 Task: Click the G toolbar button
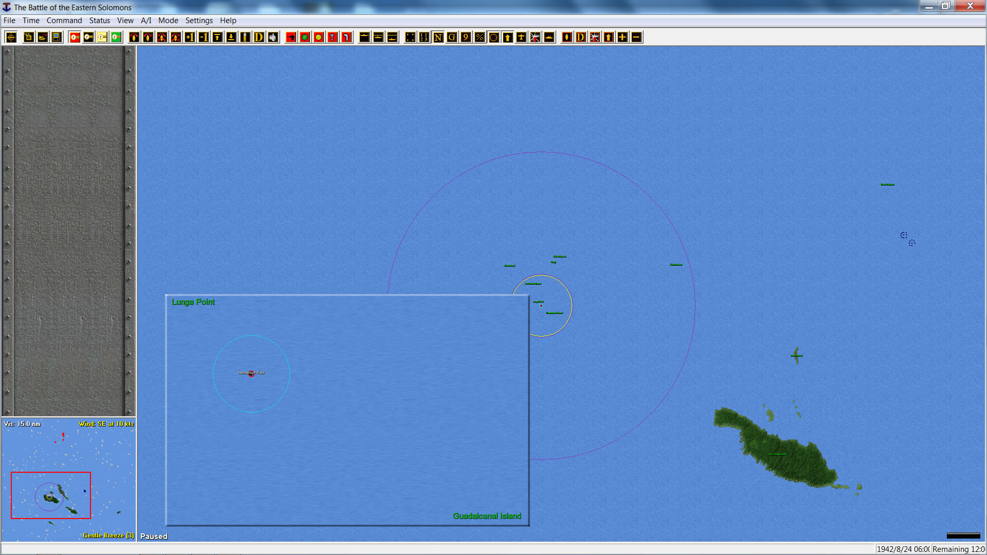tap(452, 37)
